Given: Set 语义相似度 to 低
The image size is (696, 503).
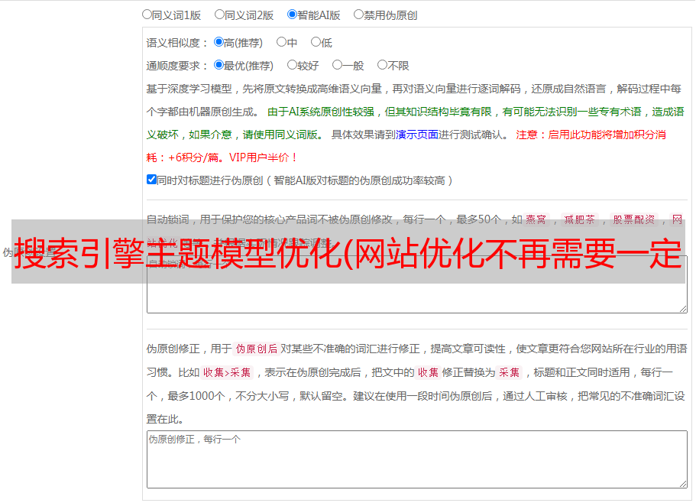Looking at the screenshot, I should [x=316, y=42].
